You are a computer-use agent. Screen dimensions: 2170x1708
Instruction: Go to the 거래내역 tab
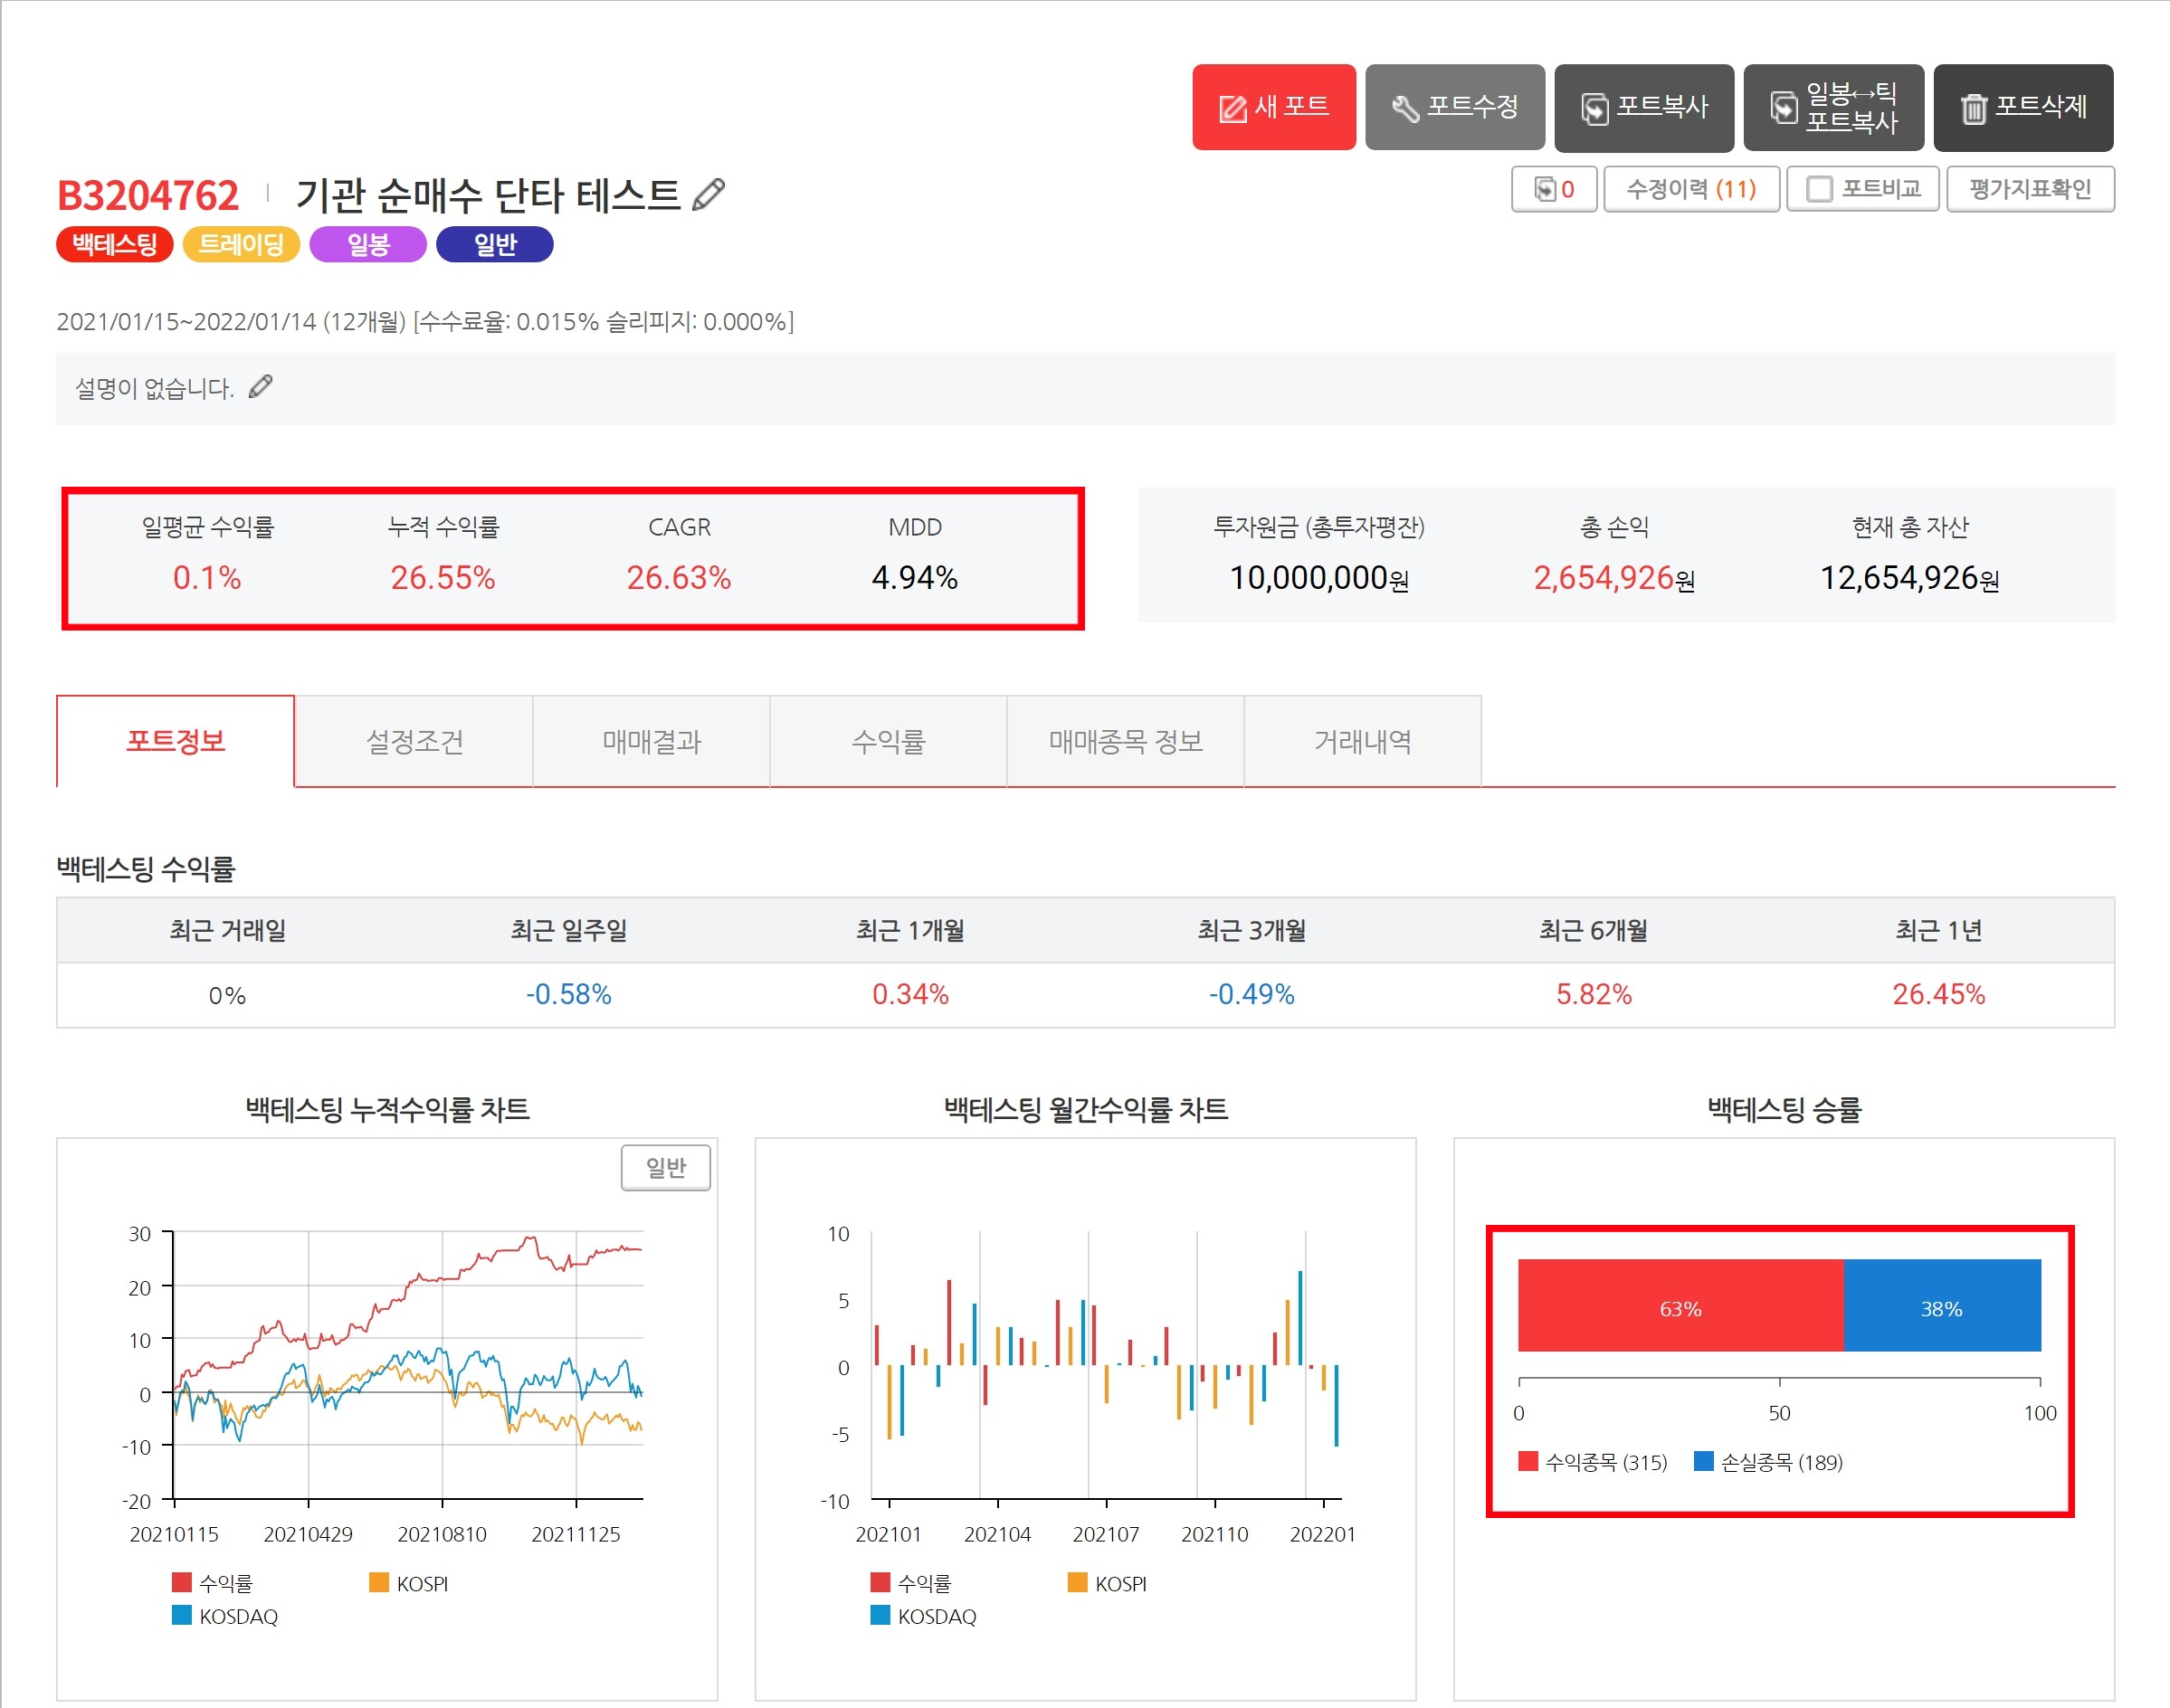click(1362, 741)
